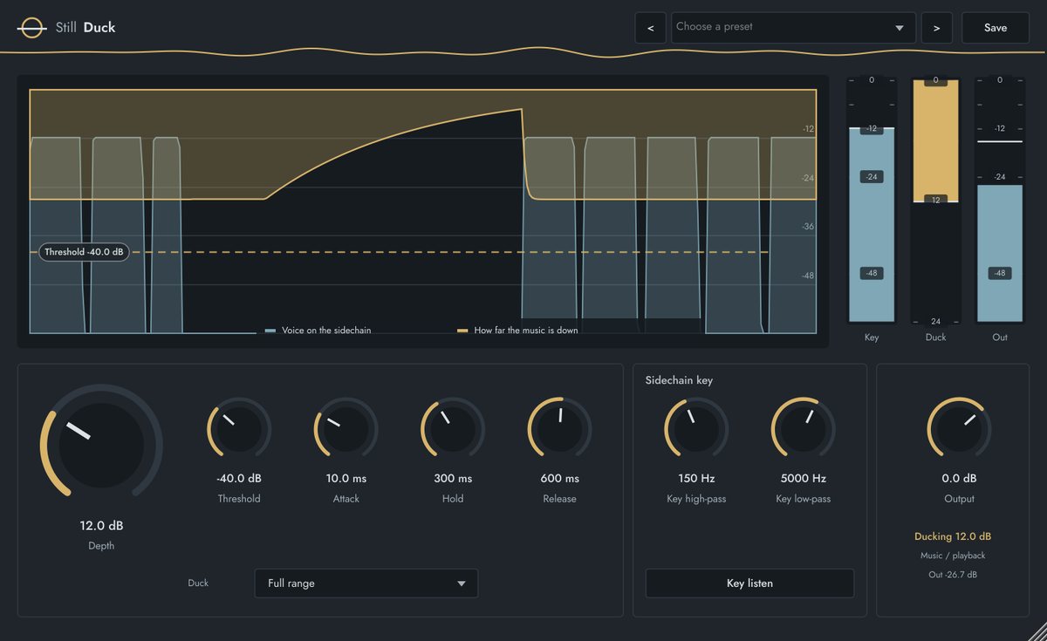Click the Out level meter

coord(1000,201)
